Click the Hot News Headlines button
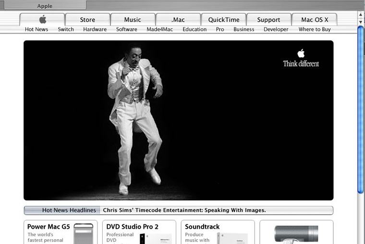Image resolution: width=365 pixels, height=244 pixels. coord(62,210)
